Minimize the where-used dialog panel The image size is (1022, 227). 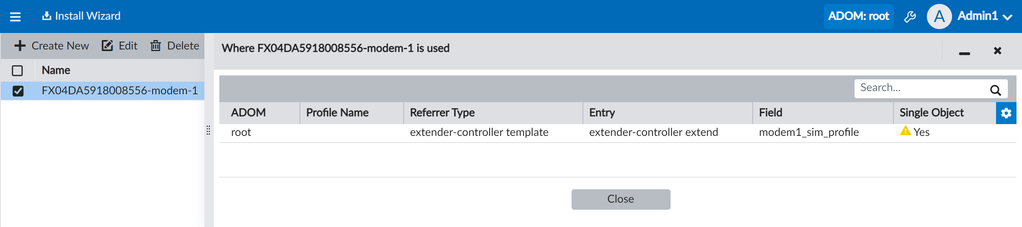coord(964,53)
